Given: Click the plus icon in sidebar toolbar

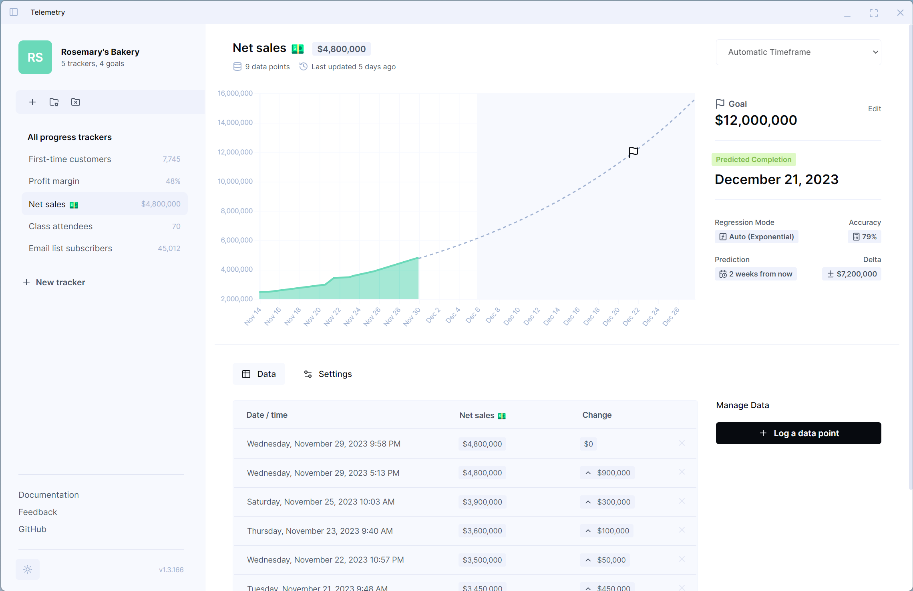Looking at the screenshot, I should click(x=32, y=102).
